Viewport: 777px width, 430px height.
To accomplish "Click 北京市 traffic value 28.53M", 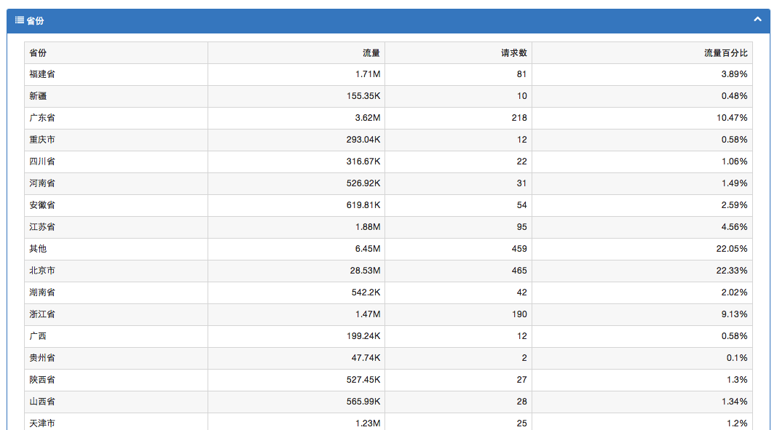I will pyautogui.click(x=366, y=271).
